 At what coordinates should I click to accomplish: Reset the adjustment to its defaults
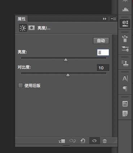(83, 141)
